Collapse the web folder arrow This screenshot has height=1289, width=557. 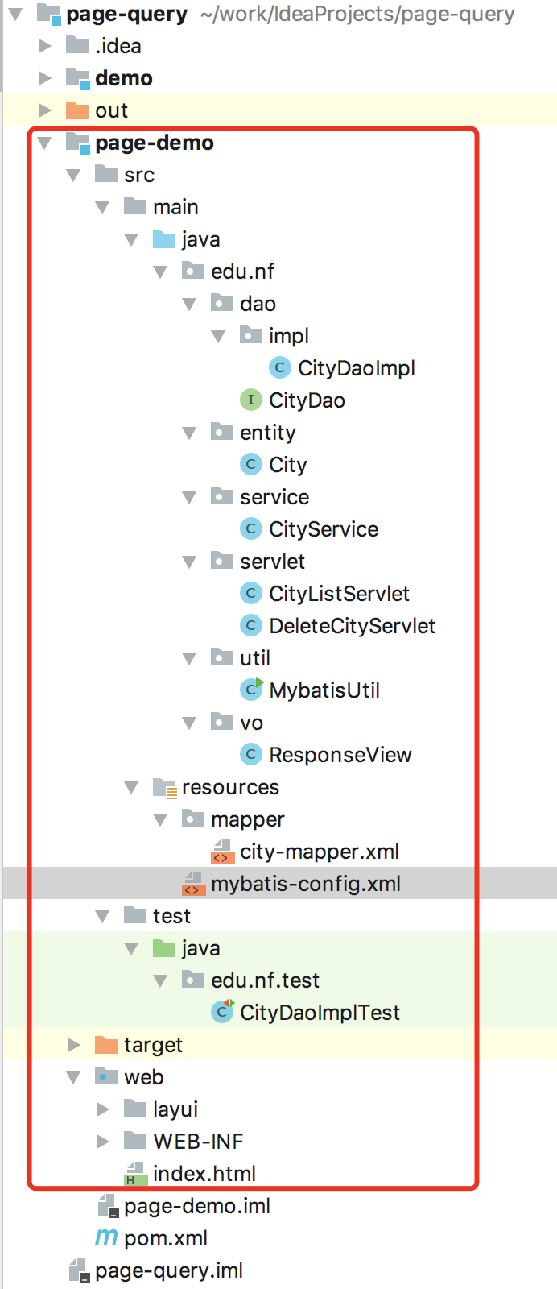(x=74, y=1077)
